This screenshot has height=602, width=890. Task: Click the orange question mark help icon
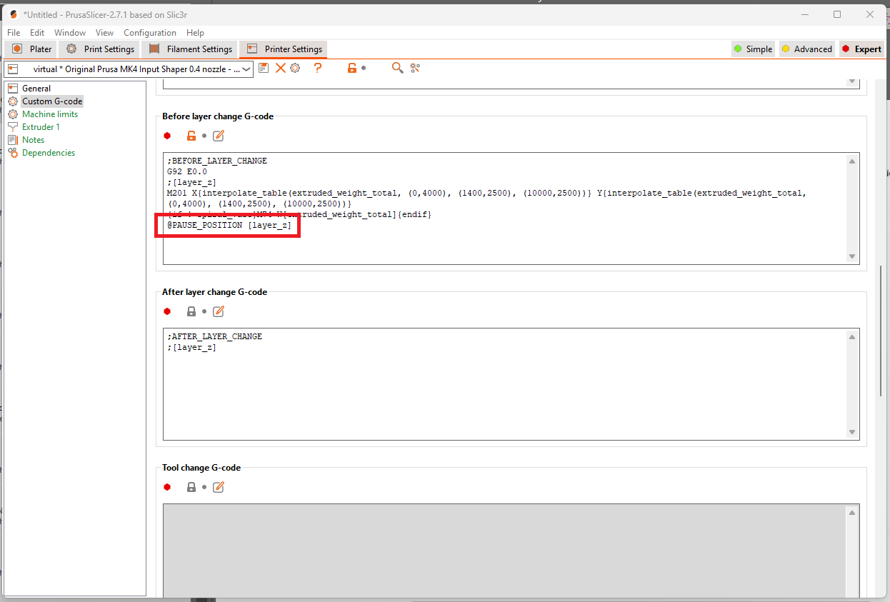(318, 68)
